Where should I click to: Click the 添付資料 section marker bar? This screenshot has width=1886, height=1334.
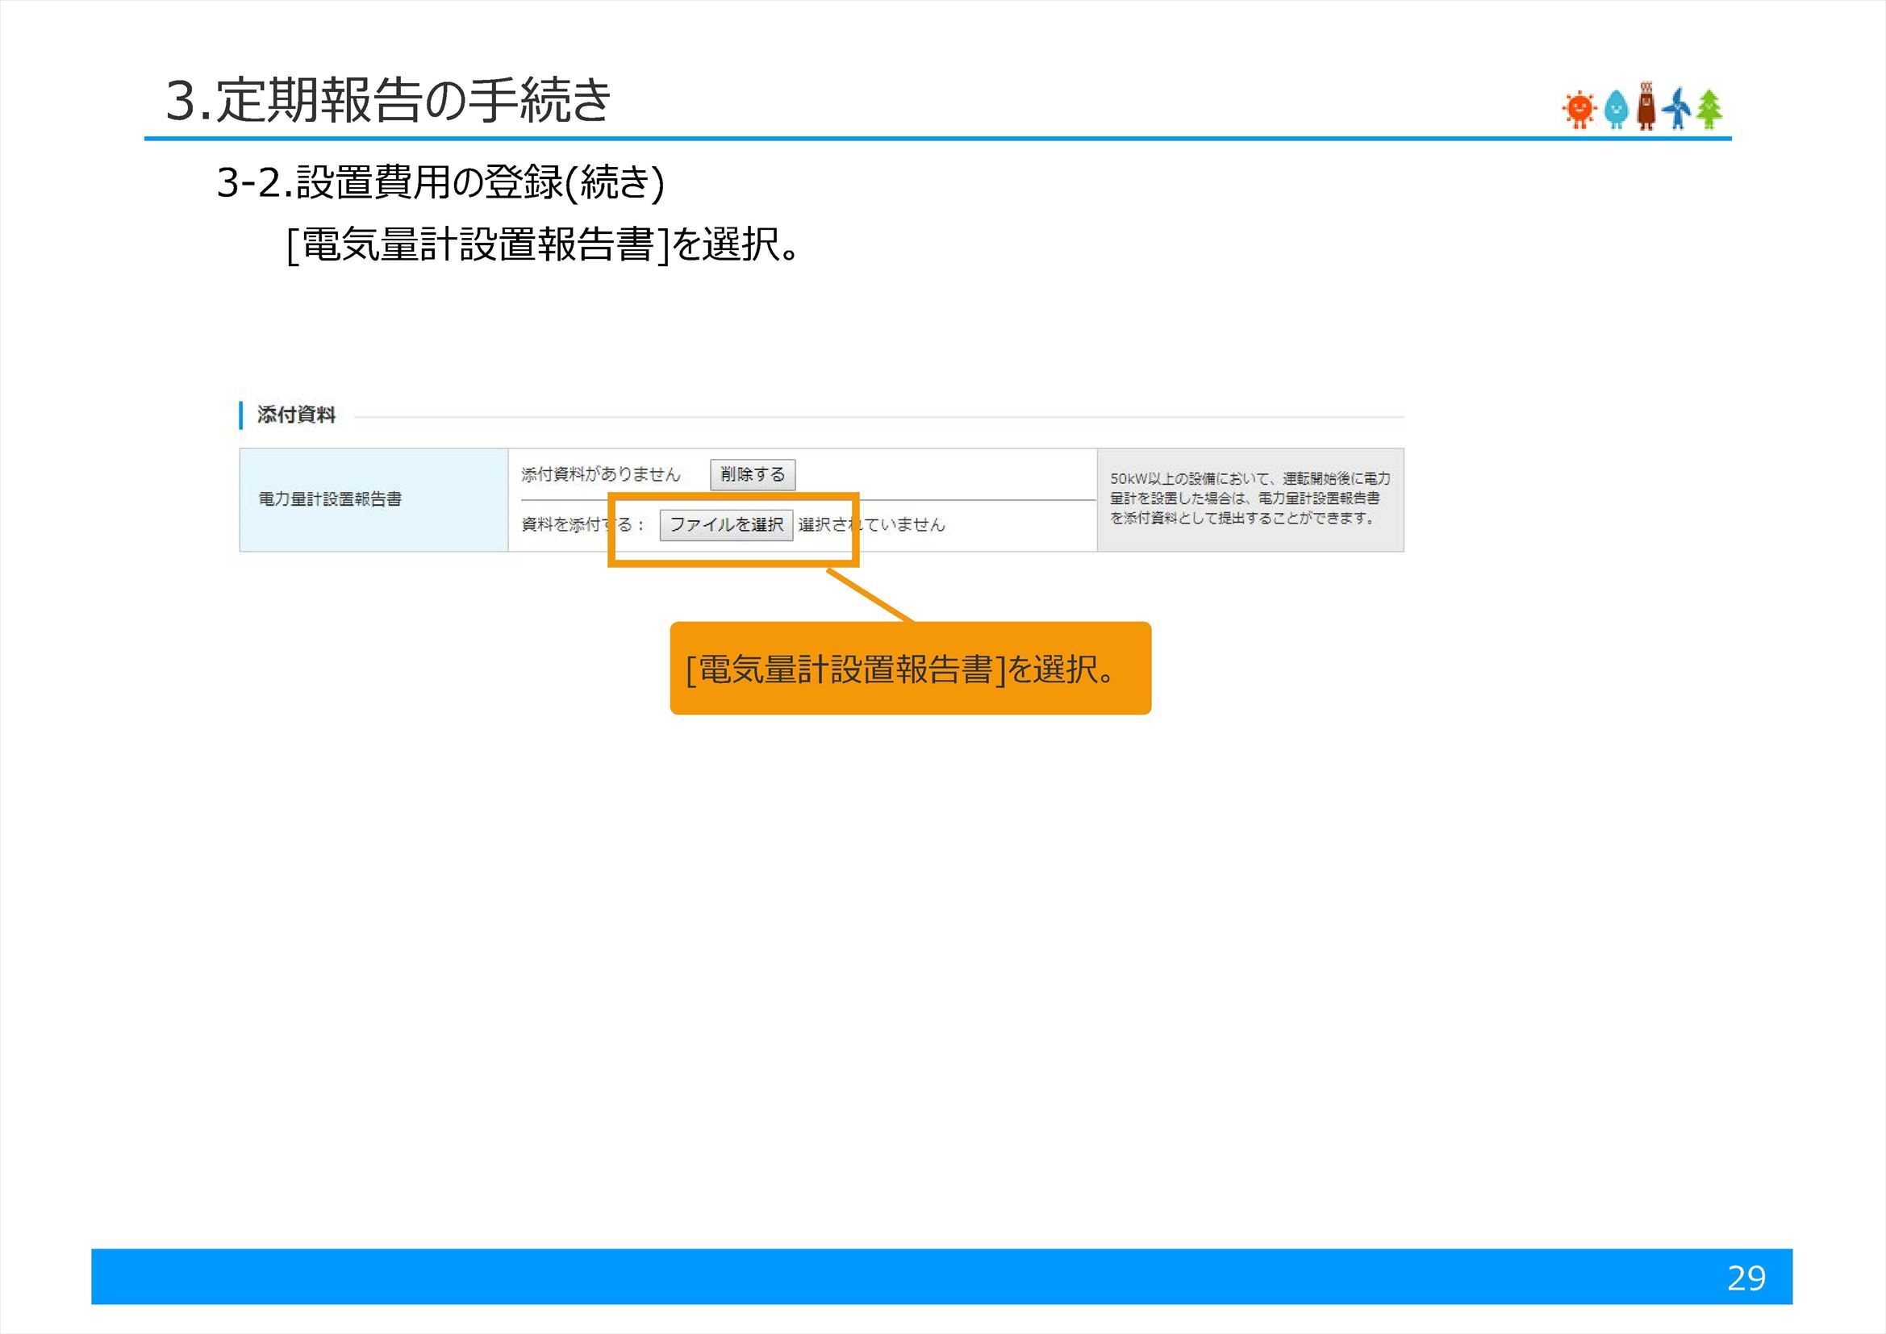click(x=240, y=417)
